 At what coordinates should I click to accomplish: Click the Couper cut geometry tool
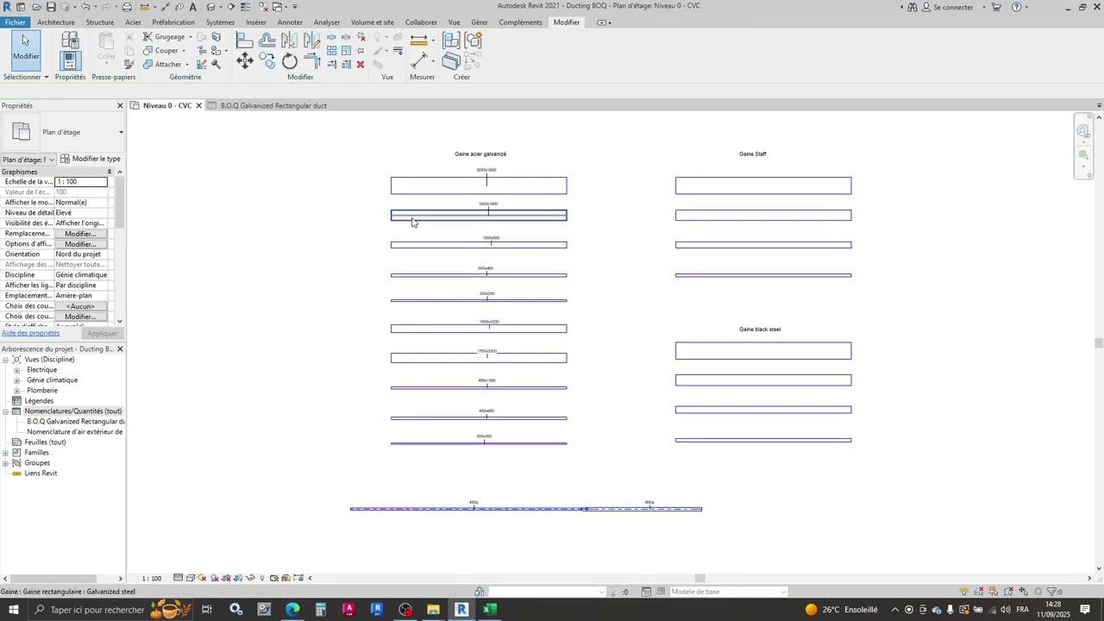click(x=163, y=51)
